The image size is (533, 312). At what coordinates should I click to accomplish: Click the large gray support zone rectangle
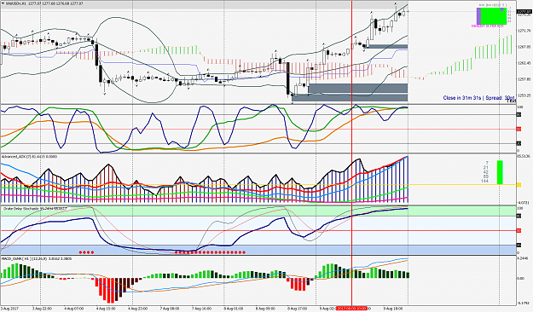(x=357, y=89)
